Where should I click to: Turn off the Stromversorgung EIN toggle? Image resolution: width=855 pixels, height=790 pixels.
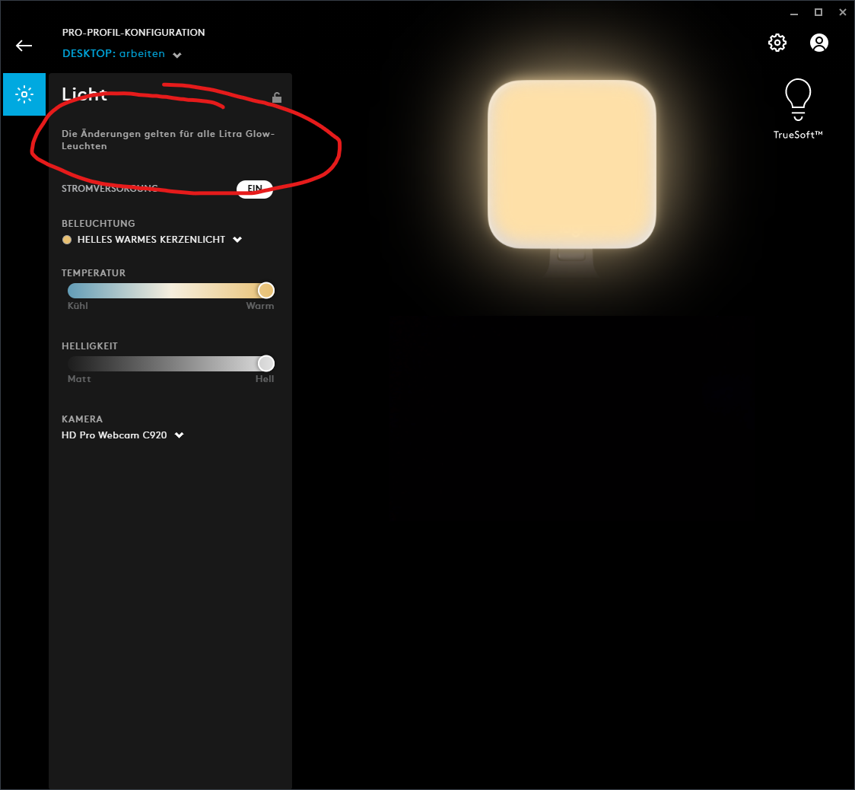[x=254, y=189]
